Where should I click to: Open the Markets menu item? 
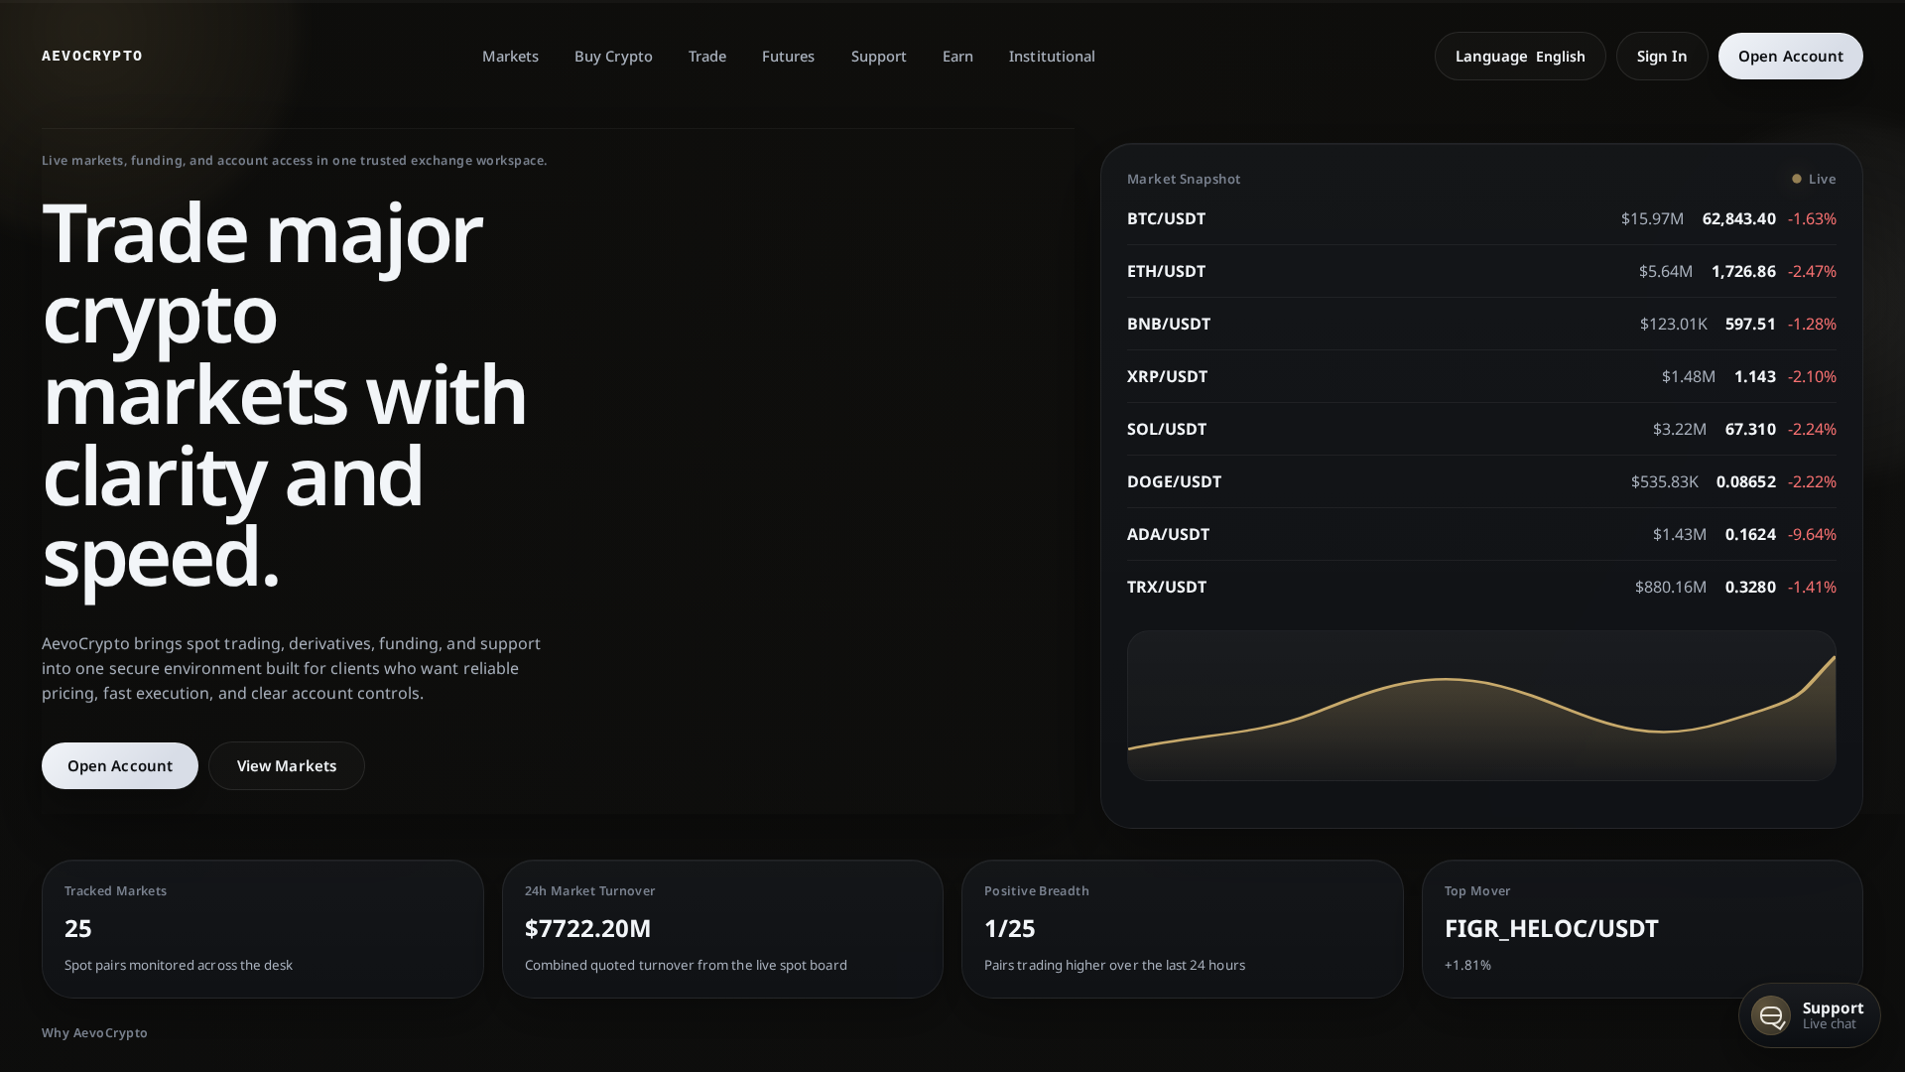point(510,56)
